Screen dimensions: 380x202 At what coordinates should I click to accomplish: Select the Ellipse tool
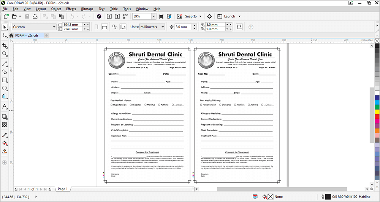pyautogui.click(x=4, y=88)
